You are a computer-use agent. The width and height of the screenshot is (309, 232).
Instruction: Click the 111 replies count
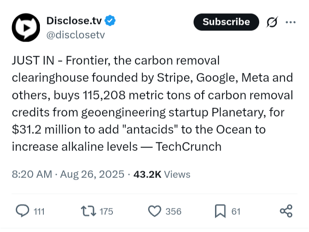pos(39,211)
